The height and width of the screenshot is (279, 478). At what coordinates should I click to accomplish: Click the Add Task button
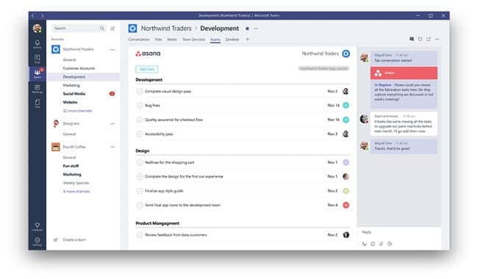[147, 69]
